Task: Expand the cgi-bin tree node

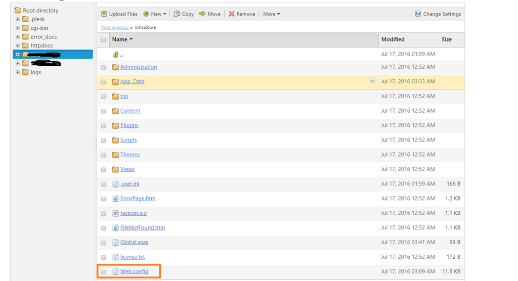Action: coord(18,28)
